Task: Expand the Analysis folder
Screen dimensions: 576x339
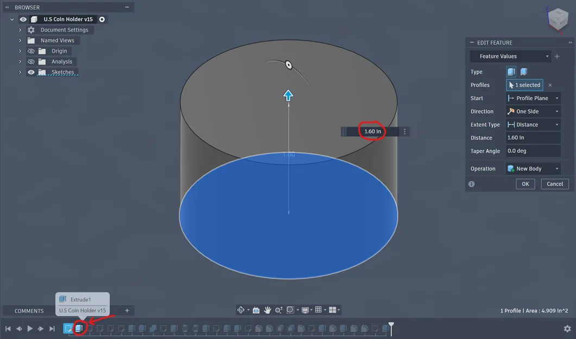Action: click(20, 62)
